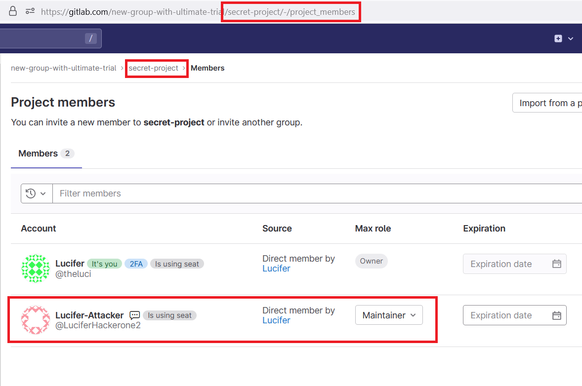
Task: Click the padlock site security icon
Action: pyautogui.click(x=13, y=11)
